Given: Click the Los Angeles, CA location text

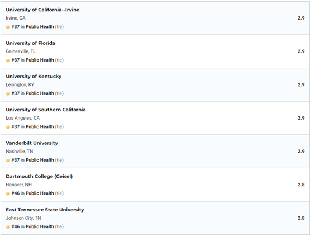Looking at the screenshot, I should 22,118.
